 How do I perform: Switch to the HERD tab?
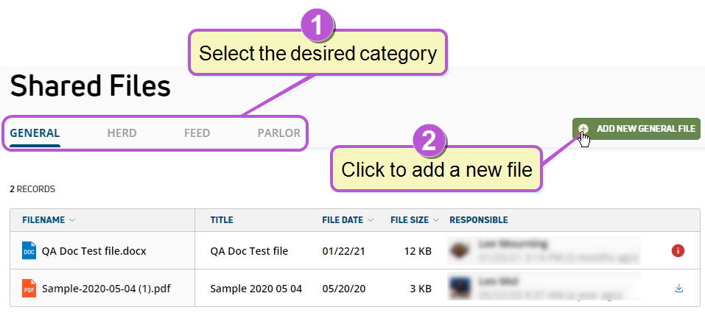coord(122,133)
